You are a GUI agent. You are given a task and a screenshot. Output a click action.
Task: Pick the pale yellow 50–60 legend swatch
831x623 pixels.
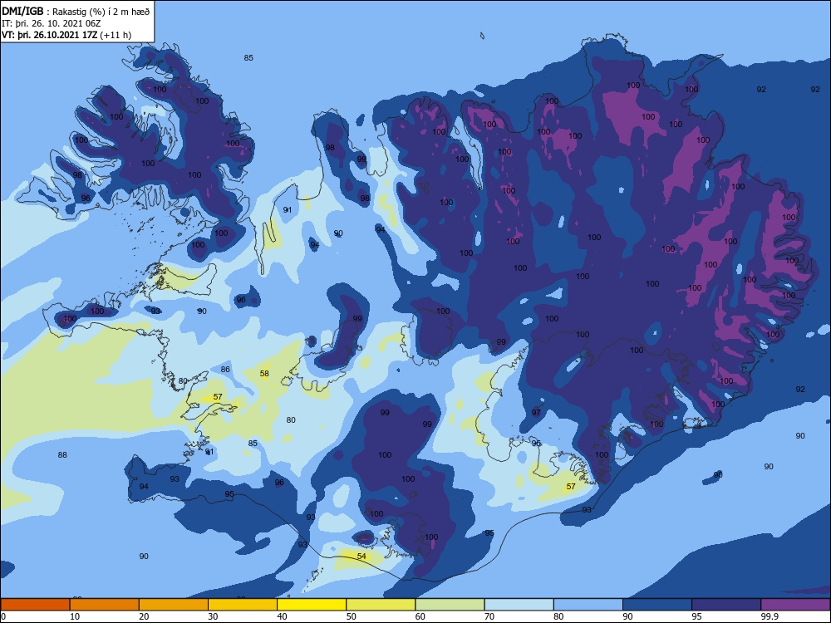point(381,605)
